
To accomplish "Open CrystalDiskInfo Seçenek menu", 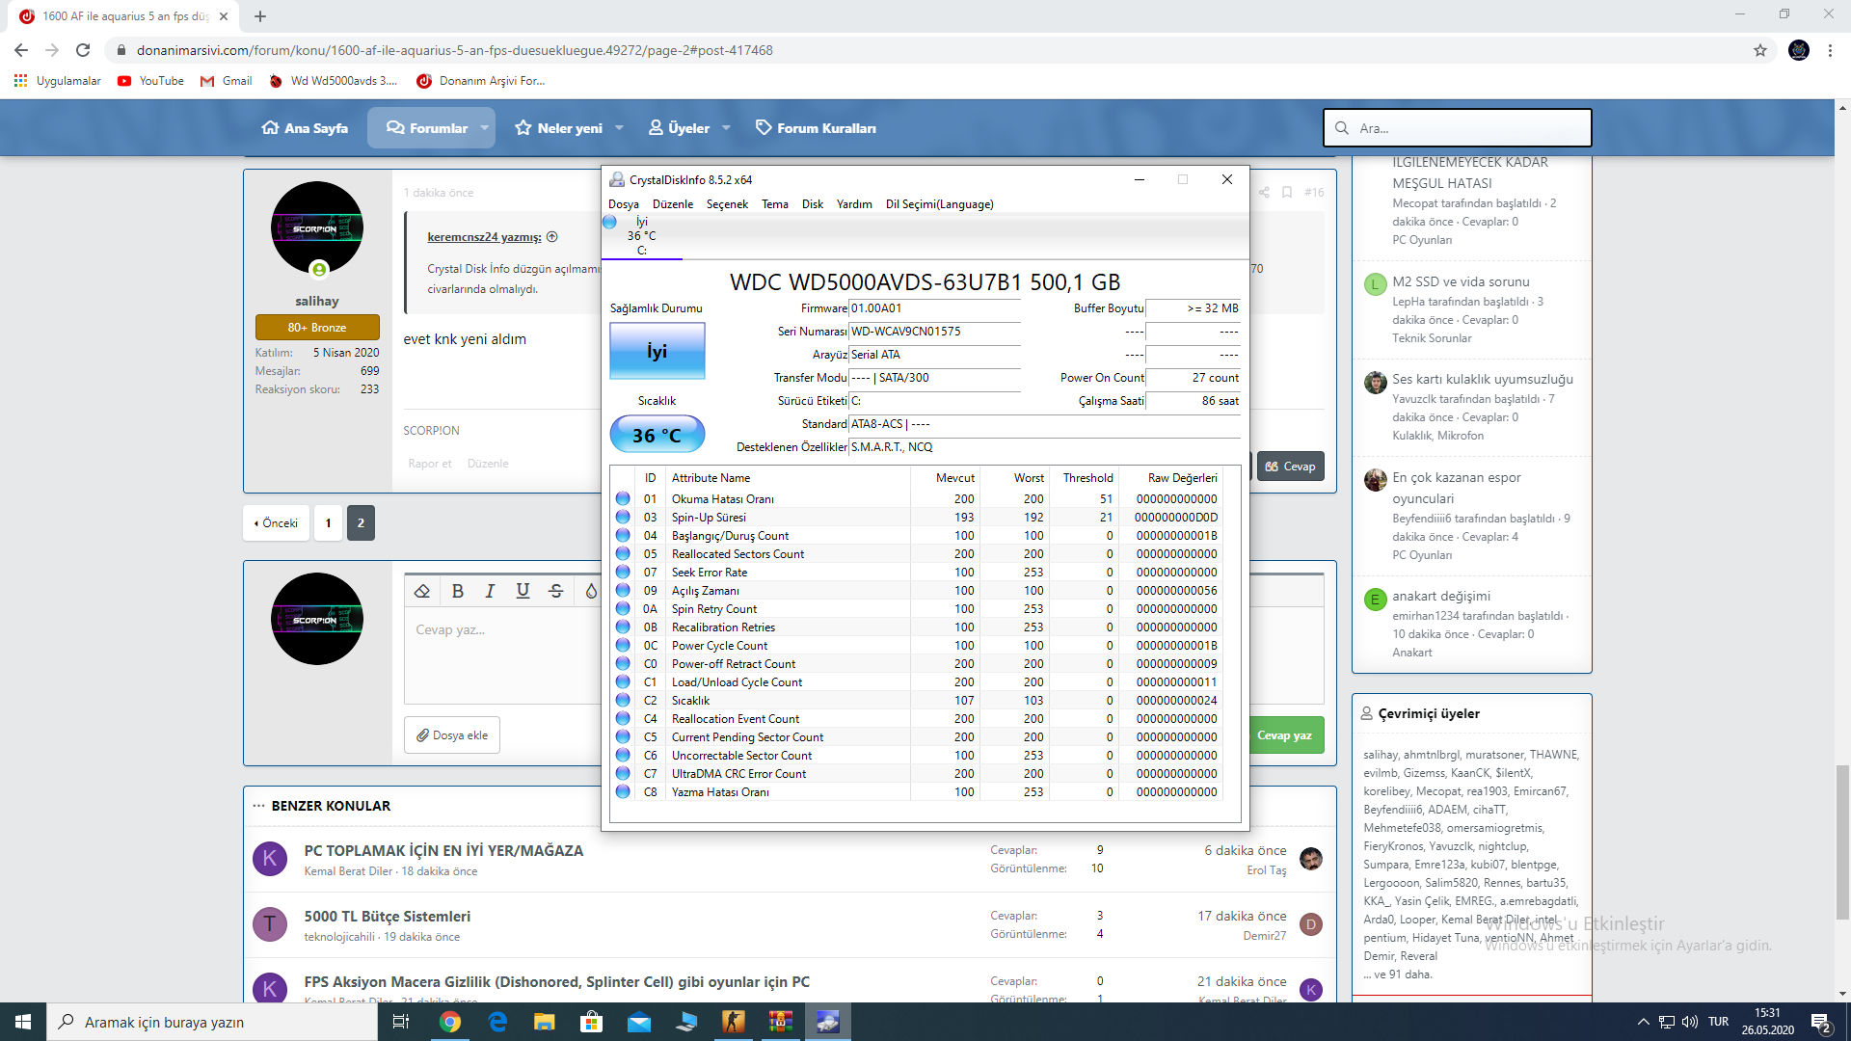I will pos(727,204).
